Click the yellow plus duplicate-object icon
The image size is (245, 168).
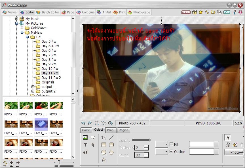click(x=235, y=145)
